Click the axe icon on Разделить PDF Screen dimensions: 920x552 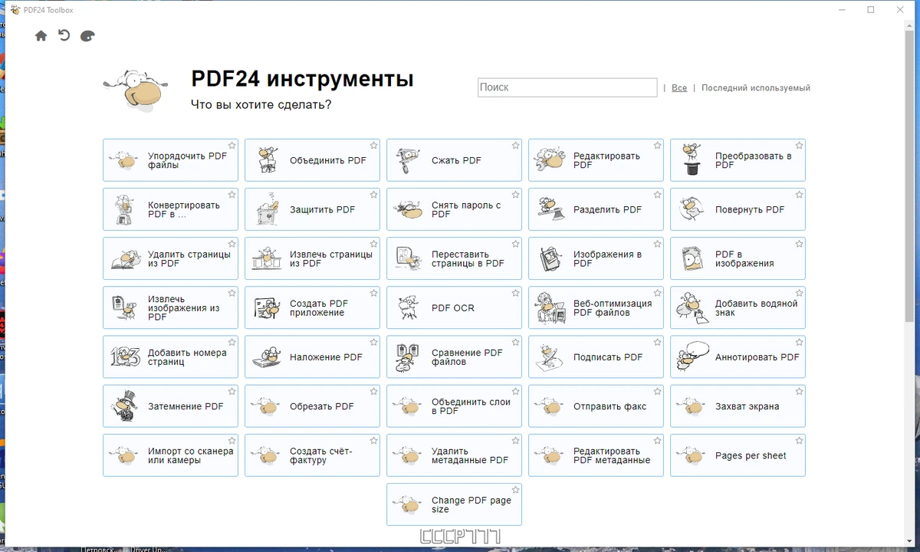click(x=550, y=209)
